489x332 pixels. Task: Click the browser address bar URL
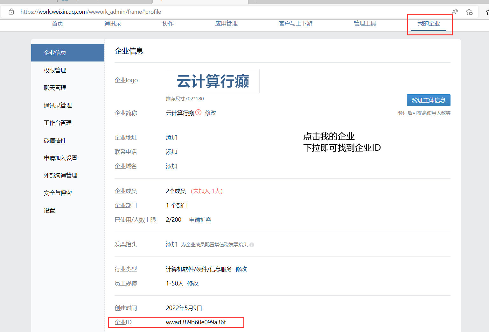[91, 12]
